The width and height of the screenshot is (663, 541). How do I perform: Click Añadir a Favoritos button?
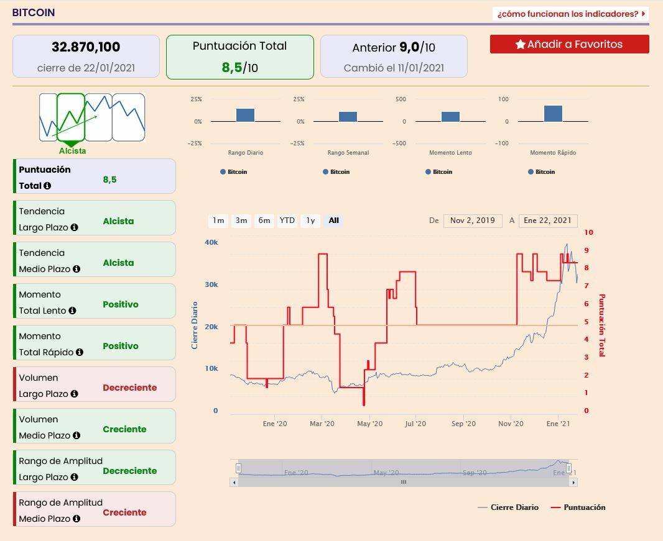[570, 44]
